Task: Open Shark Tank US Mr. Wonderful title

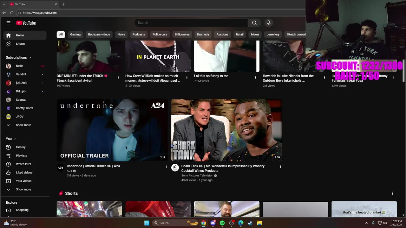Action: 223,168
